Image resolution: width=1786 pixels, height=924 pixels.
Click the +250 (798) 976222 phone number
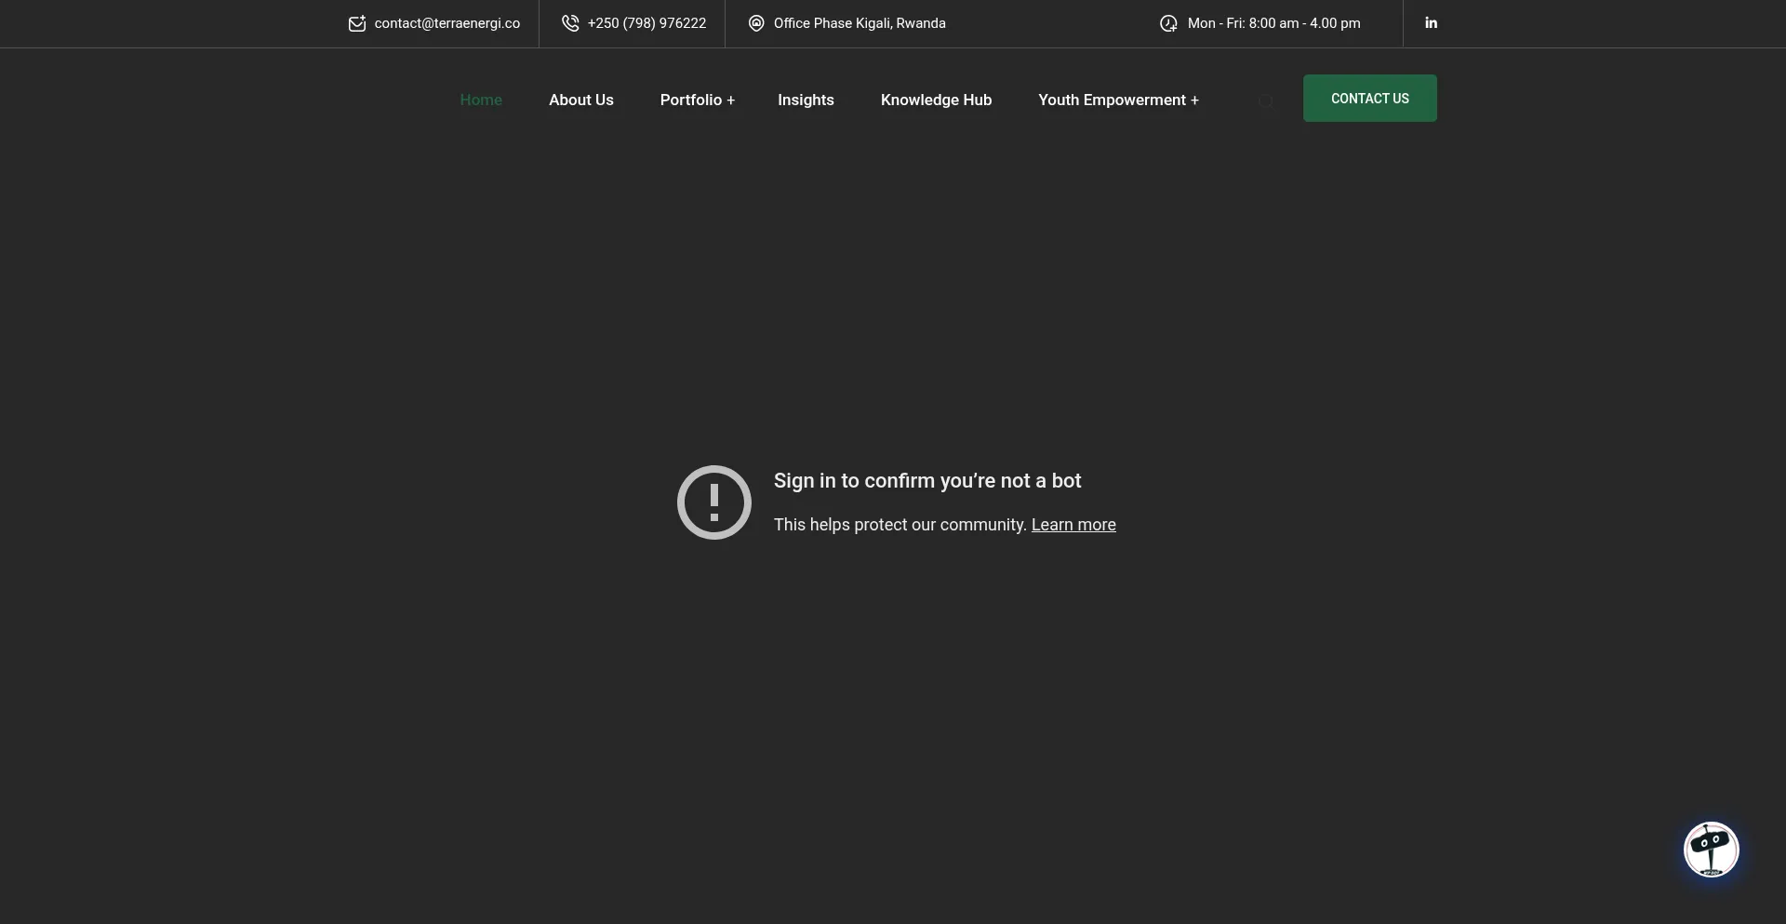(x=646, y=23)
